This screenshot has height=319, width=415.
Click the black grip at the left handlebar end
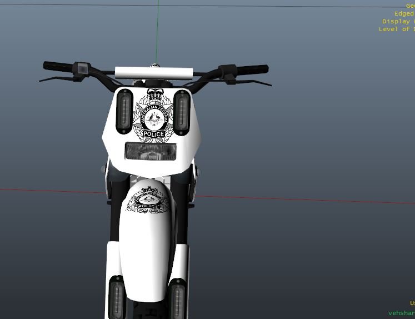(x=57, y=66)
